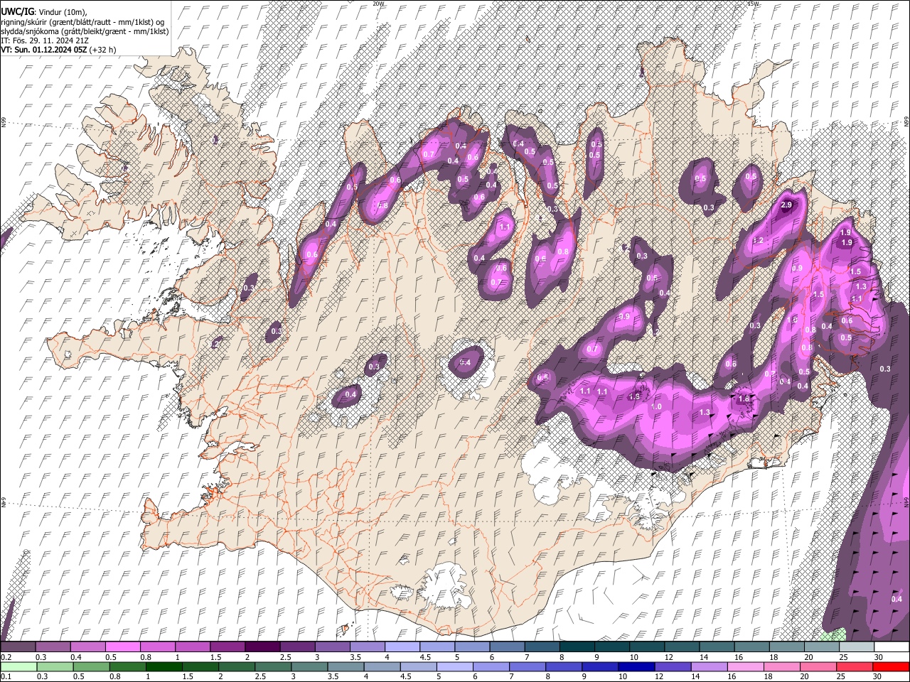Click the white top-row swatch labeled 30

click(892, 646)
